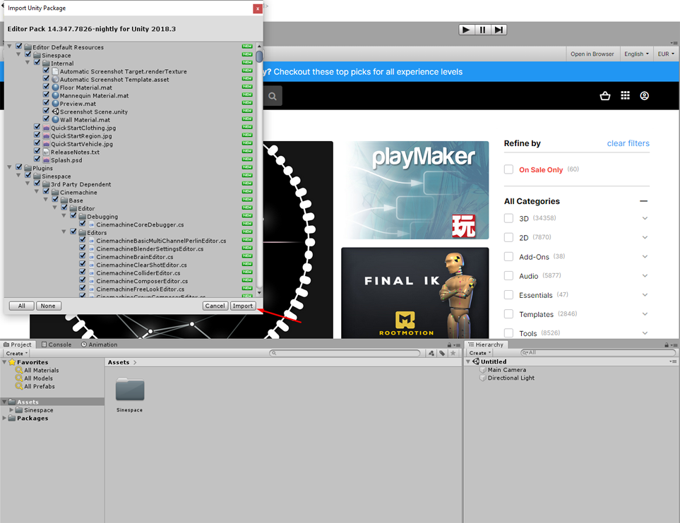The width and height of the screenshot is (680, 523).
Task: Click search by label tag icon
Action: (442, 353)
